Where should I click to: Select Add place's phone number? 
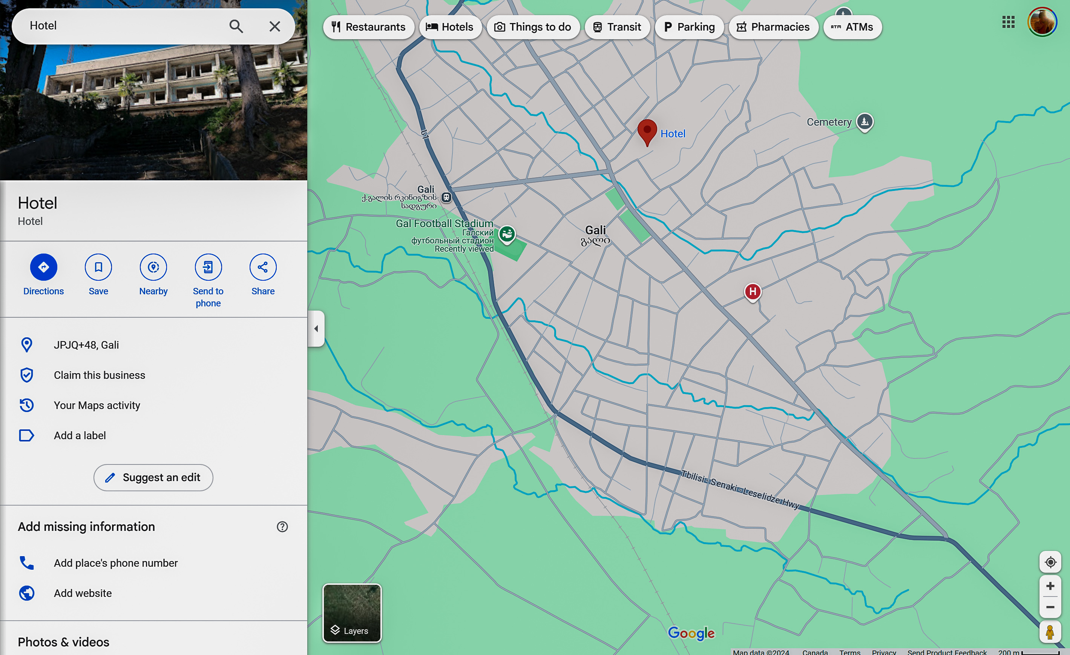point(115,563)
